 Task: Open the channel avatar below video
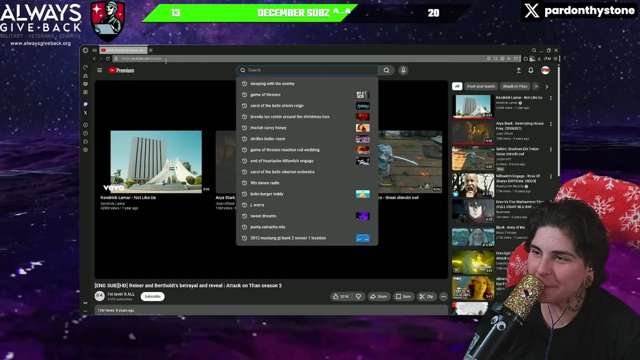[99, 296]
